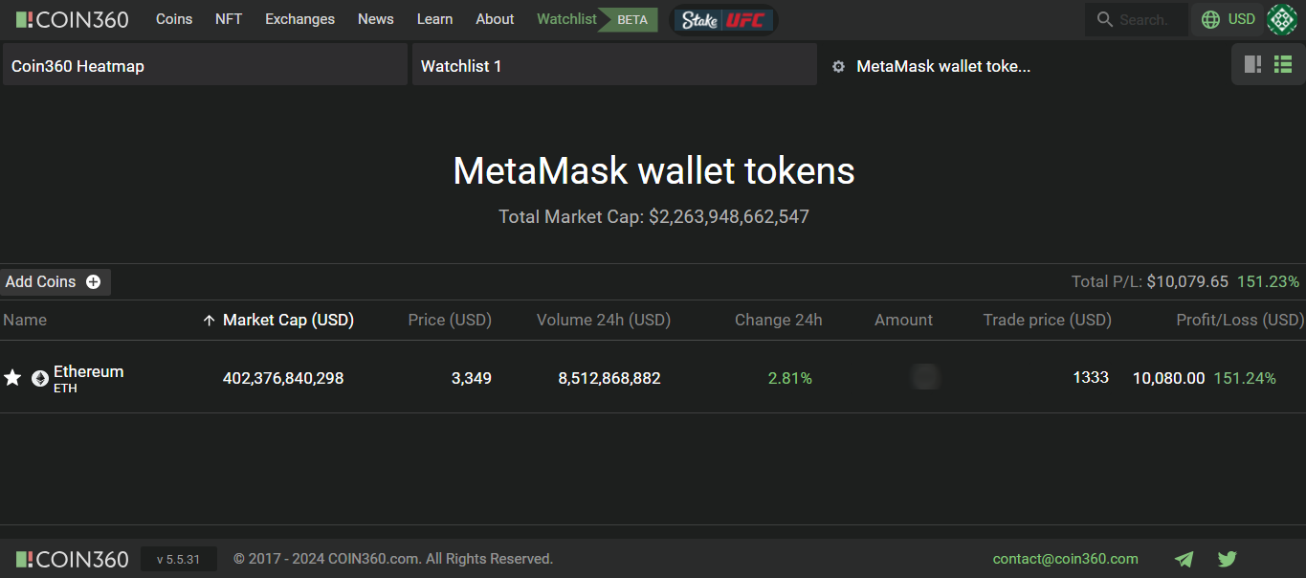Screen dimensions: 1306x578
Task: Click the 2.81% change value
Action: point(790,378)
